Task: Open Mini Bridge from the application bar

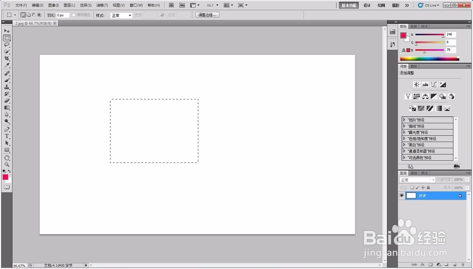Action: click(x=182, y=5)
